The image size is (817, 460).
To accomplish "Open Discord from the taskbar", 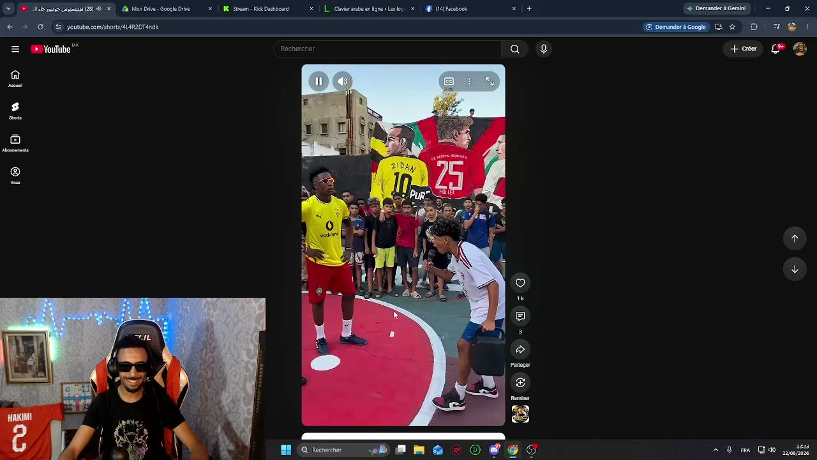I will 494,450.
